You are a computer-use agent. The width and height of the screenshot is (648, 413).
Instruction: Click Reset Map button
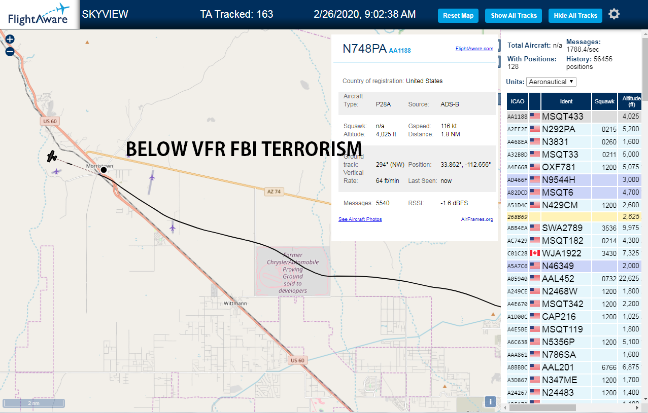(x=458, y=16)
